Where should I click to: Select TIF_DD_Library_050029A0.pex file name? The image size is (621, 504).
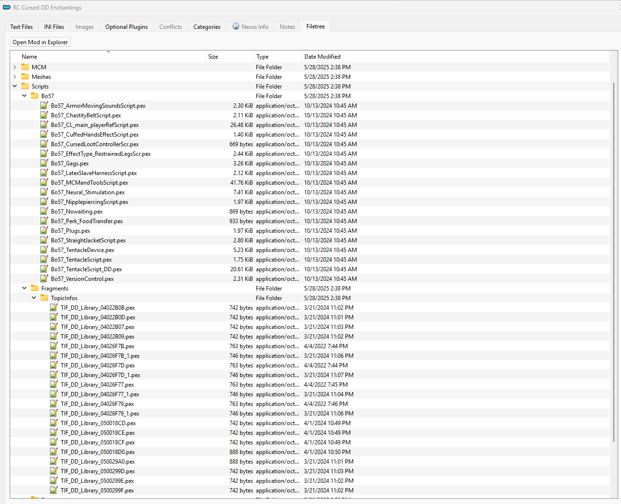(98, 462)
